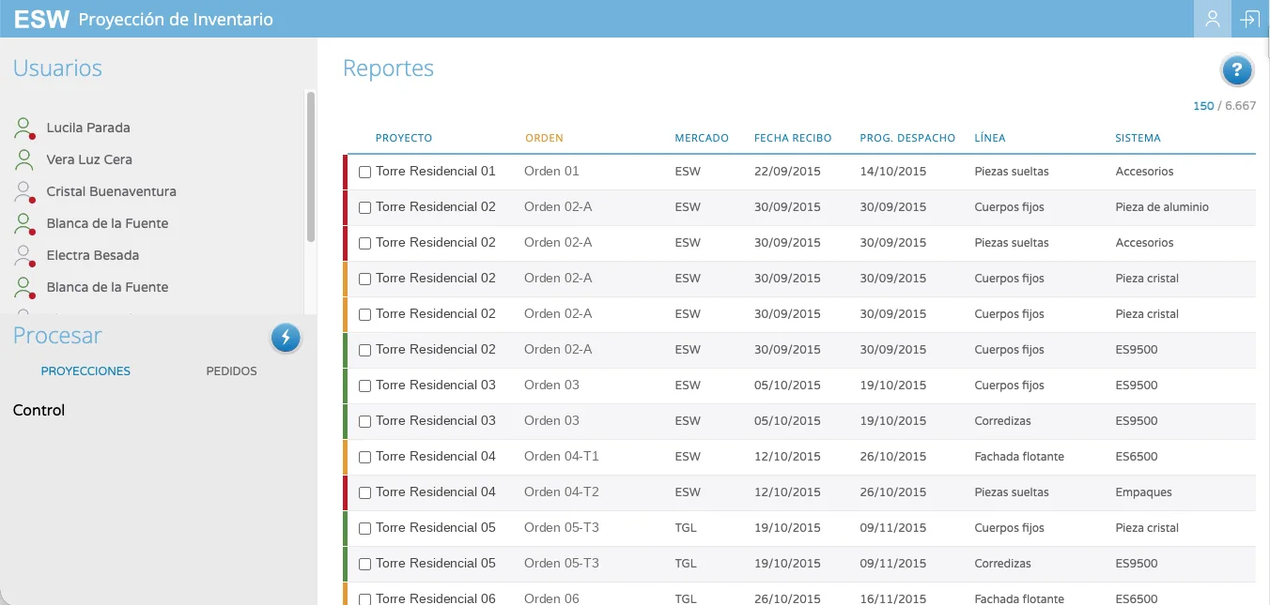Check the Orden 04-T2 row checkbox

pos(365,492)
